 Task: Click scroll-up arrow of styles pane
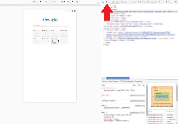point(147,84)
